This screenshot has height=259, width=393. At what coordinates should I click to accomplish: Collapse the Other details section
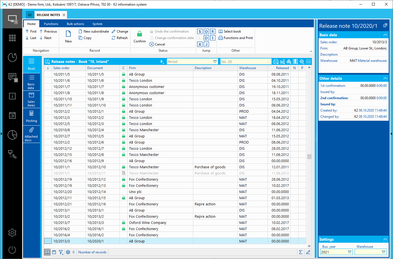point(385,78)
